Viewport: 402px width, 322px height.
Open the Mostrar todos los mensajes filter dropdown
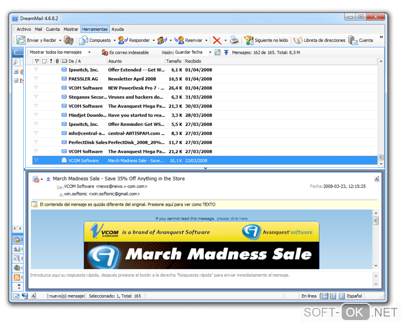(x=89, y=52)
